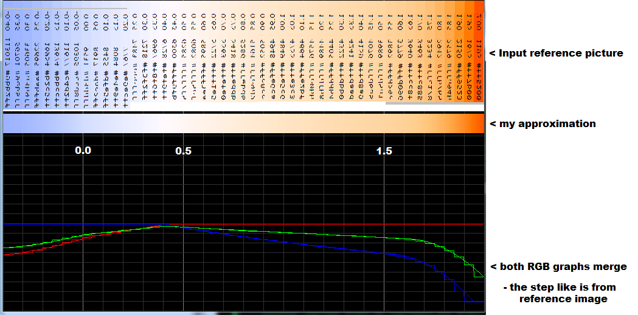Click the 1.5 axis label on the graph
Viewport: 638px width, 315px height.
point(384,151)
